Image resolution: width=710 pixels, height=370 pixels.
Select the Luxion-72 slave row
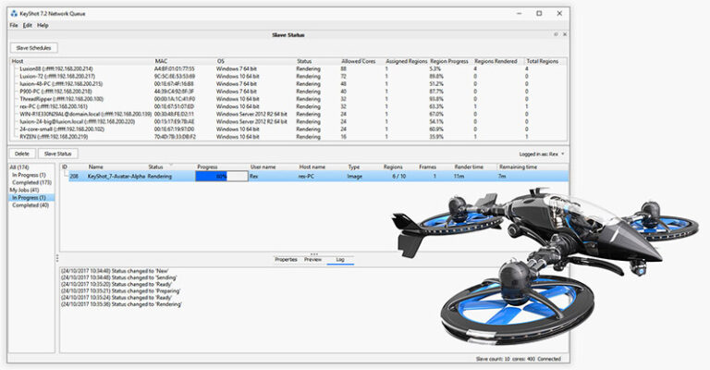[x=288, y=77]
